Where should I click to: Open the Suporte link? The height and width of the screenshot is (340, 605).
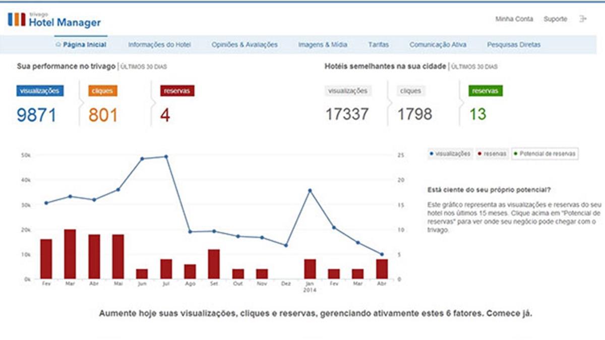tap(555, 19)
